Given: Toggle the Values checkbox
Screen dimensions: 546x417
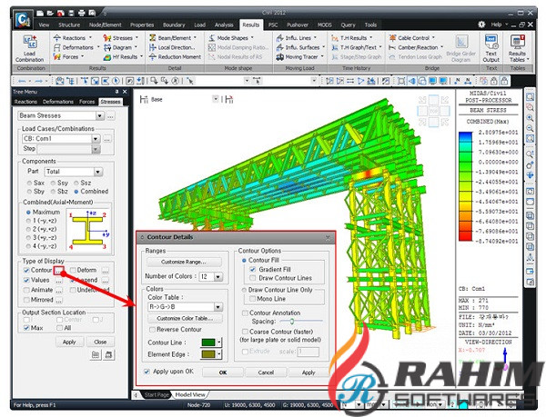Looking at the screenshot, I should point(26,280).
